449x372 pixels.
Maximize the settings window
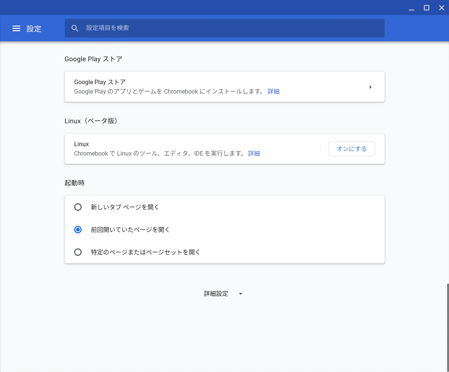(x=427, y=8)
